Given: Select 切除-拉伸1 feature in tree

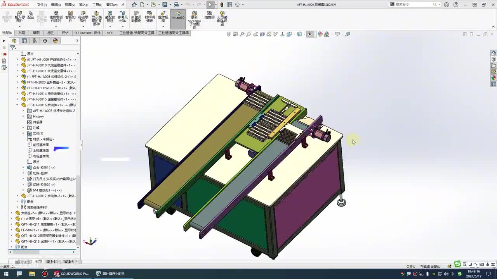Looking at the screenshot, I should [x=41, y=173].
